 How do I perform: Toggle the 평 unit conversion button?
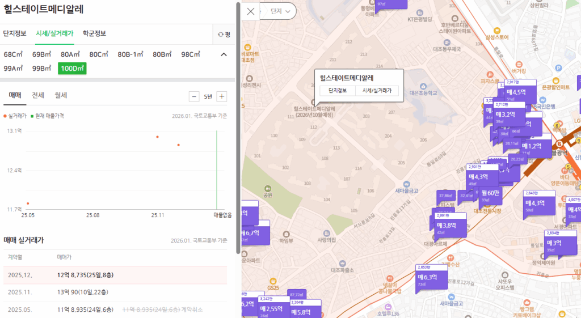click(224, 35)
